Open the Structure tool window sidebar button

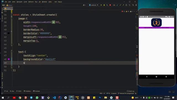click(x=2, y=76)
